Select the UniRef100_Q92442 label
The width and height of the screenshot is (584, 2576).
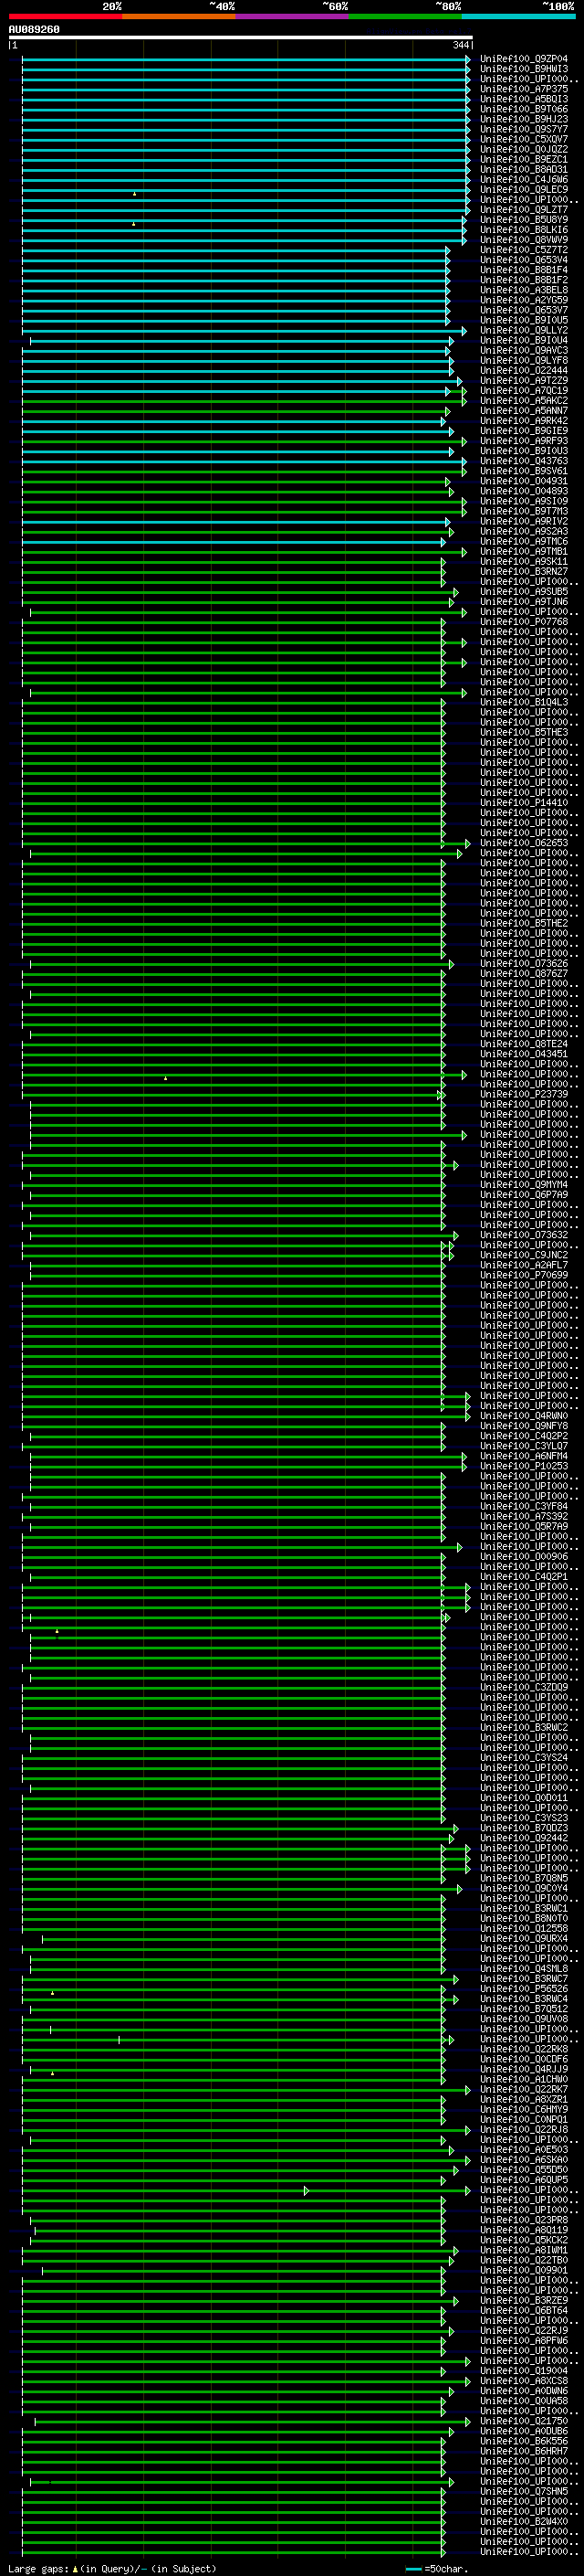[524, 1837]
